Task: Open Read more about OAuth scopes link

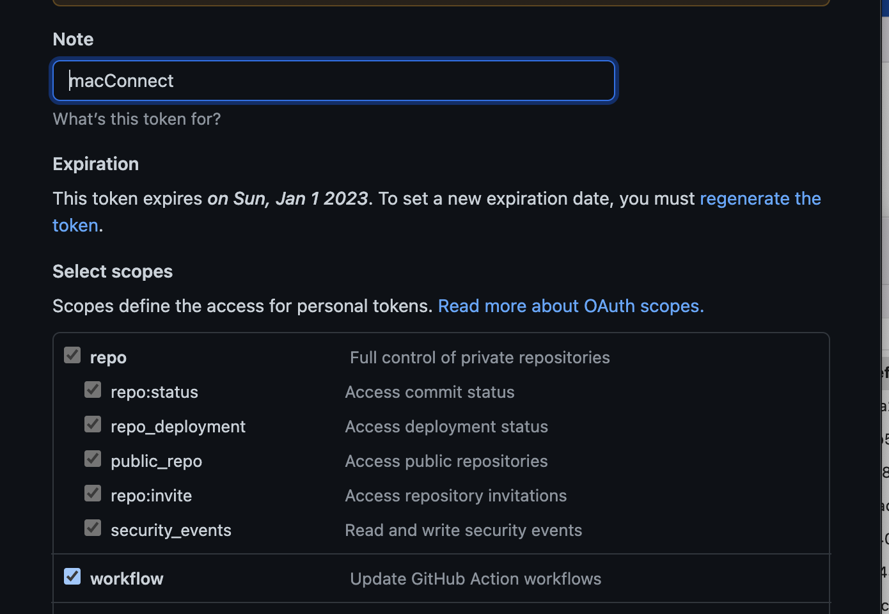Action: (x=570, y=306)
